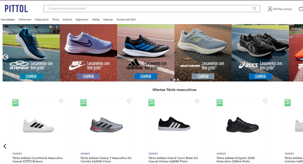This screenshot has width=303, height=164.
Task: Click Comprar on Adidas banner
Action: point(146,76)
